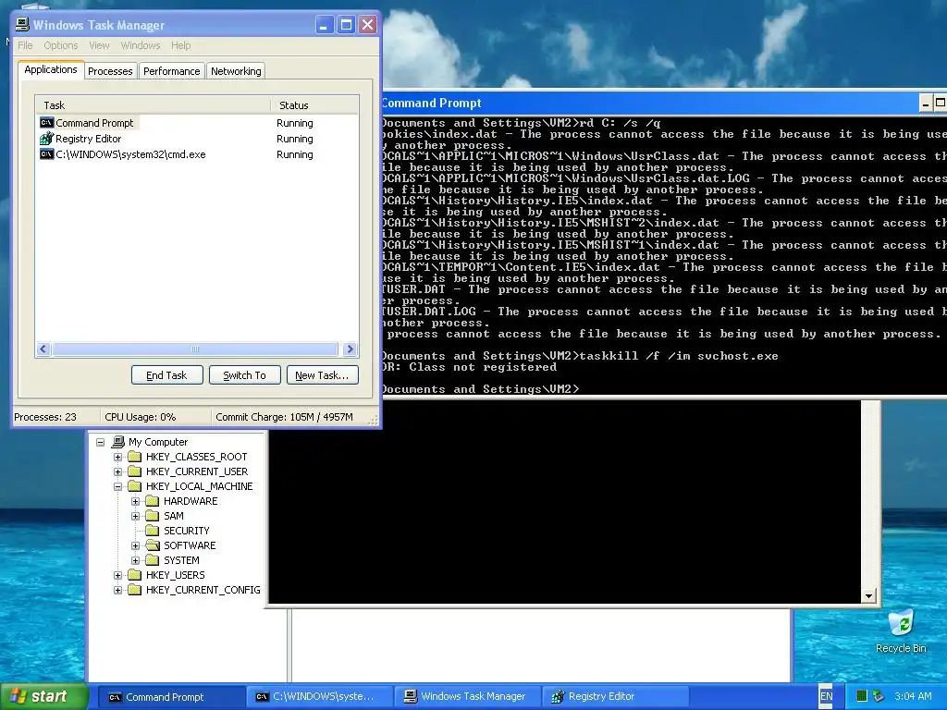Click the SYSTEM folder icon
The width and height of the screenshot is (947, 710).
pos(153,560)
